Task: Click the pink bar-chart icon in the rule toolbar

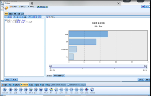Action: (10, 17)
